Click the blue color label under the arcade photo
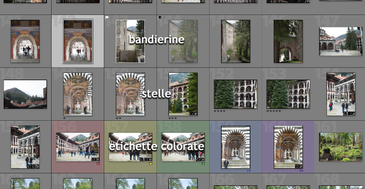 click(x=249, y=171)
